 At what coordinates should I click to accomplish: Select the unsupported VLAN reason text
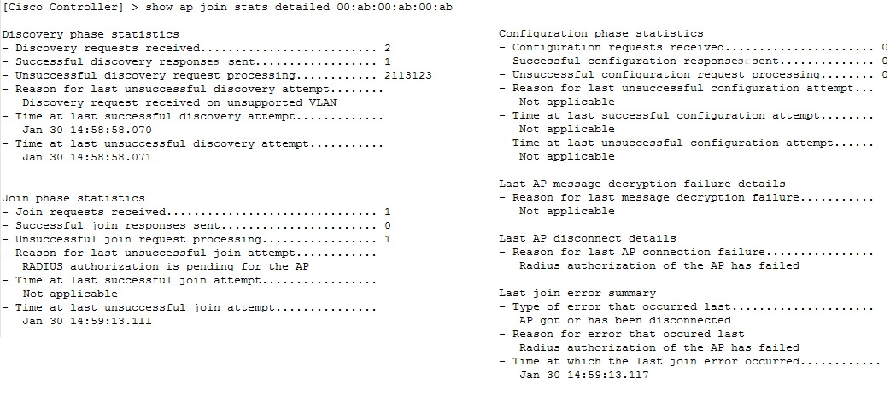pos(179,102)
